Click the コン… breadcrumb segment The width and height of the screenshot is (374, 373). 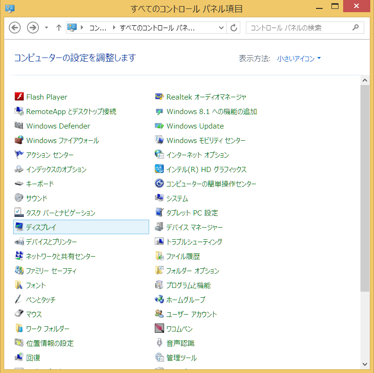tap(98, 28)
